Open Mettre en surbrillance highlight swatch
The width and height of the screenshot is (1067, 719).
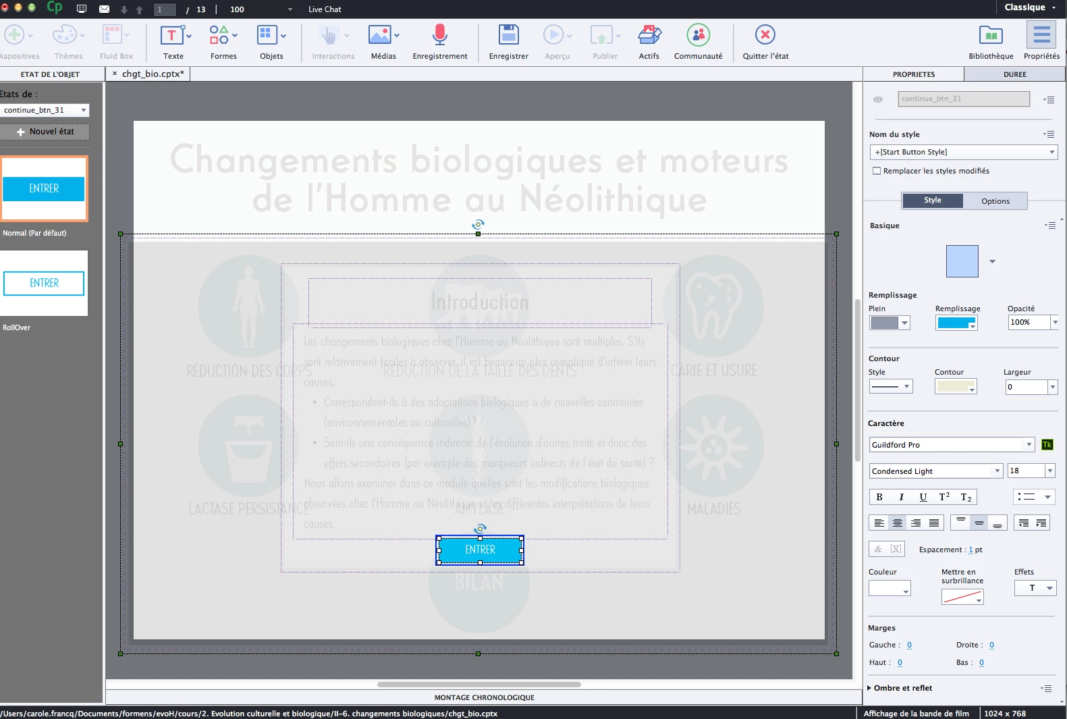click(962, 597)
